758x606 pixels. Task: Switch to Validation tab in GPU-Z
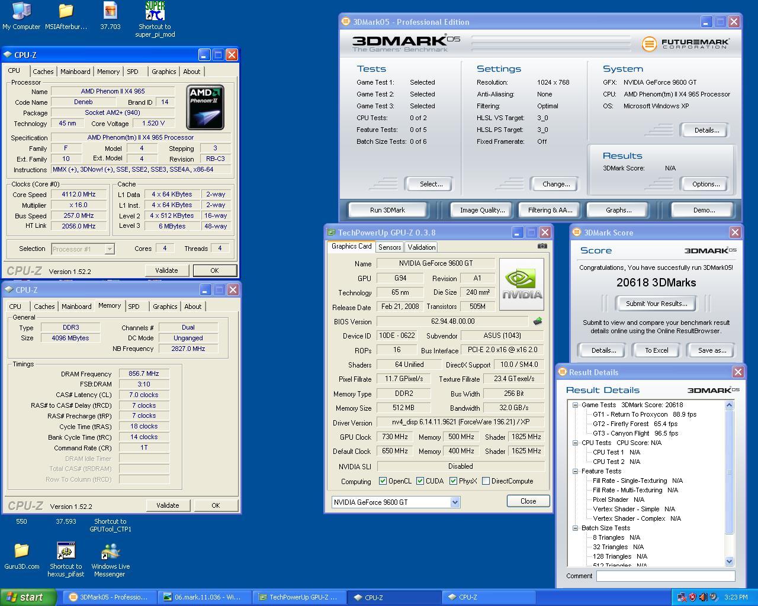point(422,247)
